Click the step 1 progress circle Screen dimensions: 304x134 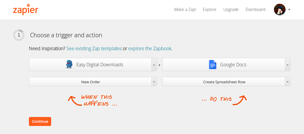pyautogui.click(x=19, y=35)
